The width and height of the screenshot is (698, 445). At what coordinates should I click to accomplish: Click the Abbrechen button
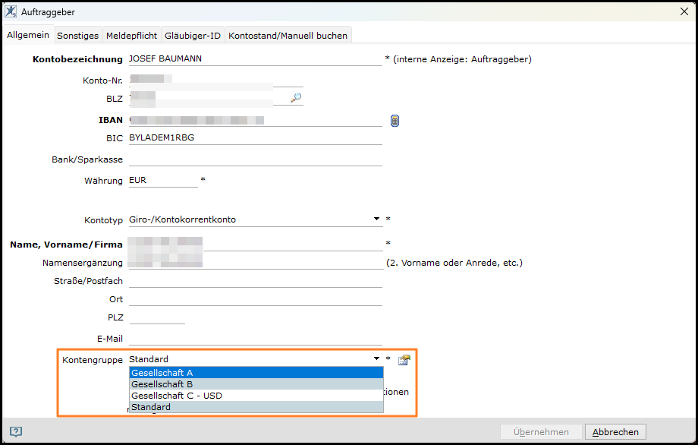[x=615, y=432]
